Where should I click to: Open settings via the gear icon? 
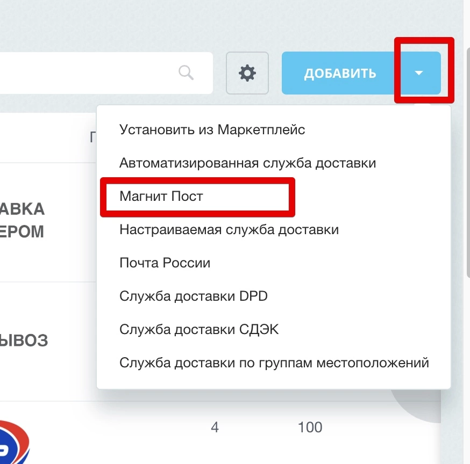pyautogui.click(x=247, y=73)
